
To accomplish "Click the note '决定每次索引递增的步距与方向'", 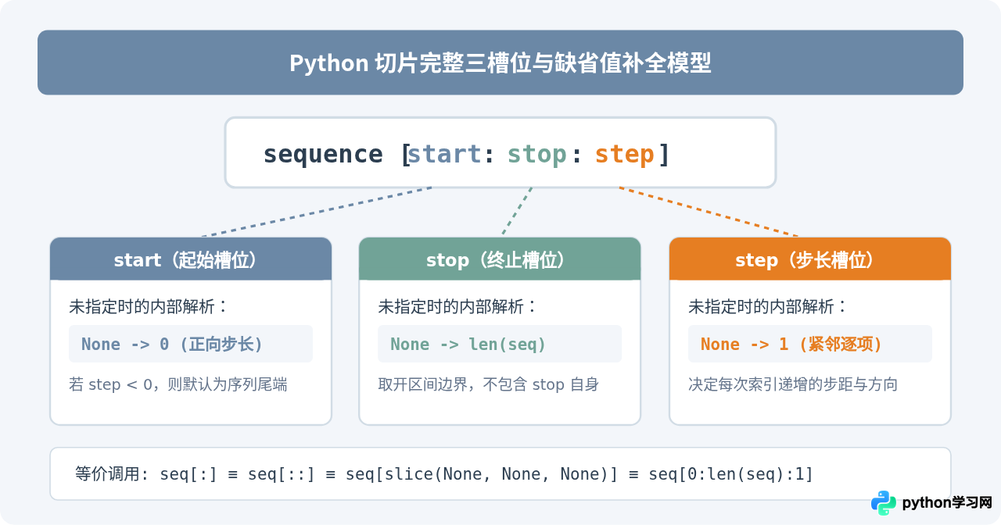I will coord(793,384).
